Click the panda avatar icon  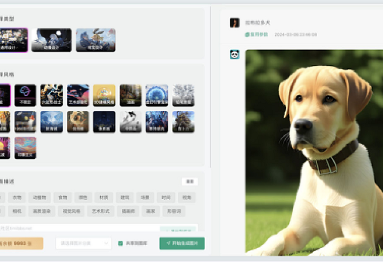(x=234, y=54)
